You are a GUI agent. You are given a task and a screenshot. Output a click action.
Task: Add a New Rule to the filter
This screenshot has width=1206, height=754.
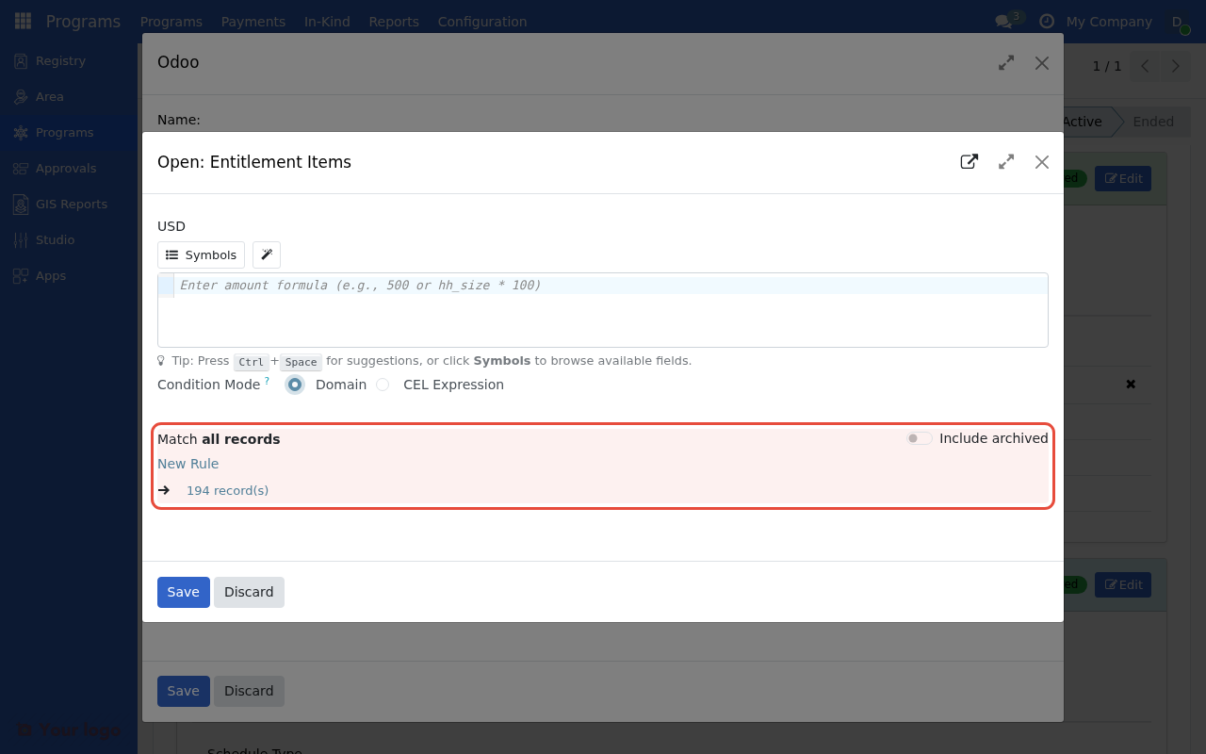(187, 463)
